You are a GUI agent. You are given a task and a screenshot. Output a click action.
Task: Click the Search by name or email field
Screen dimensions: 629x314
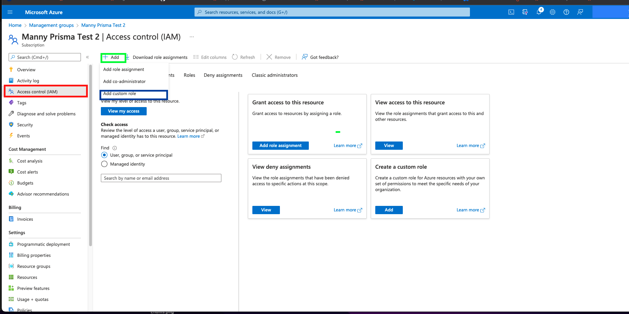[x=161, y=178]
